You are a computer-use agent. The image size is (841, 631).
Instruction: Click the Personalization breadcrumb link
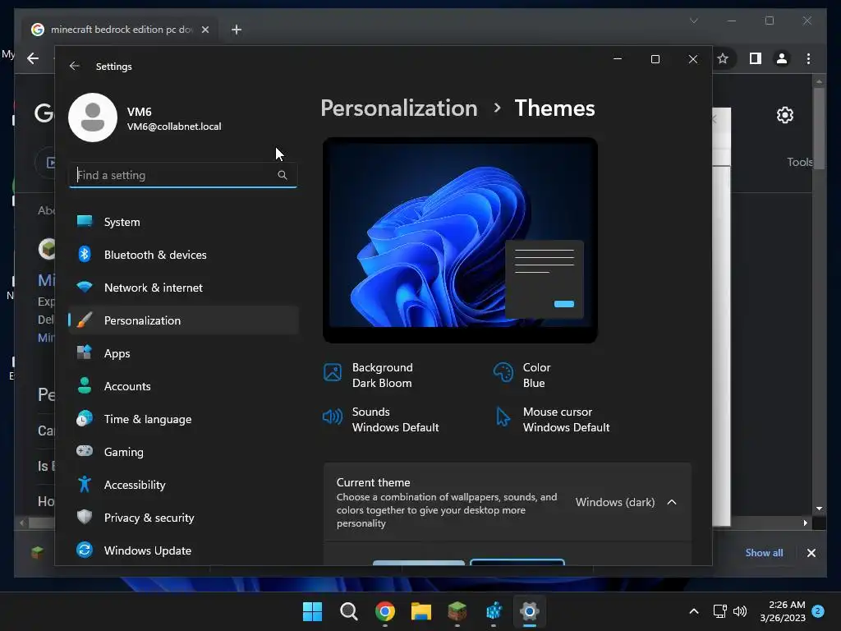399,108
